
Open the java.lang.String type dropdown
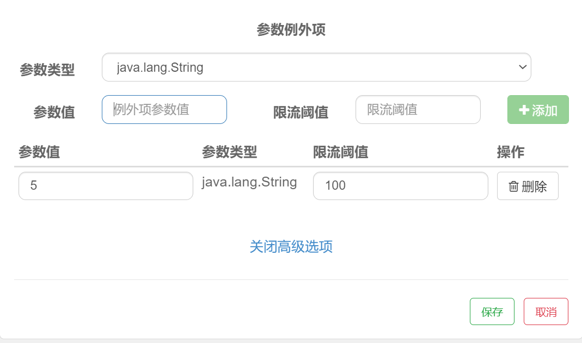coord(316,67)
